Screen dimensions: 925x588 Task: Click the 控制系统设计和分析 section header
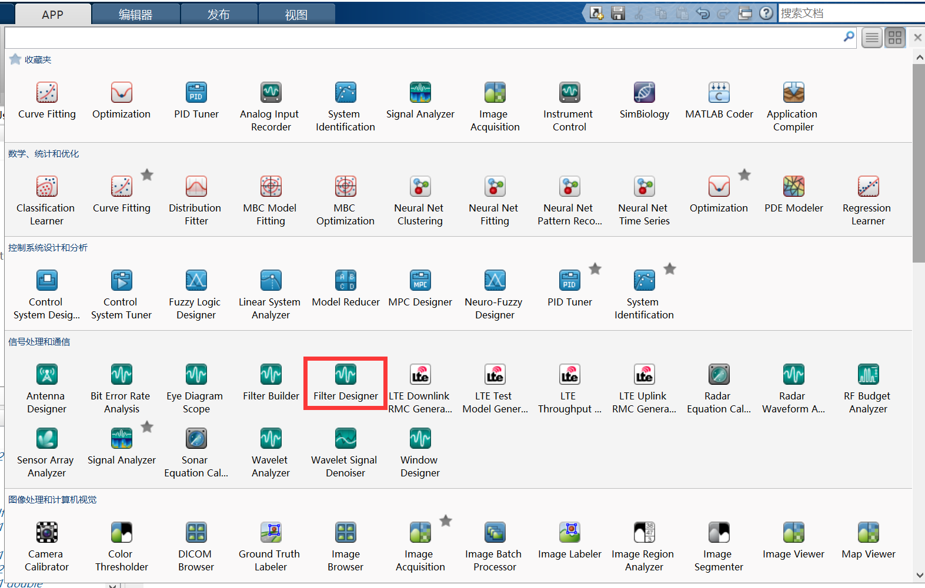(x=48, y=248)
